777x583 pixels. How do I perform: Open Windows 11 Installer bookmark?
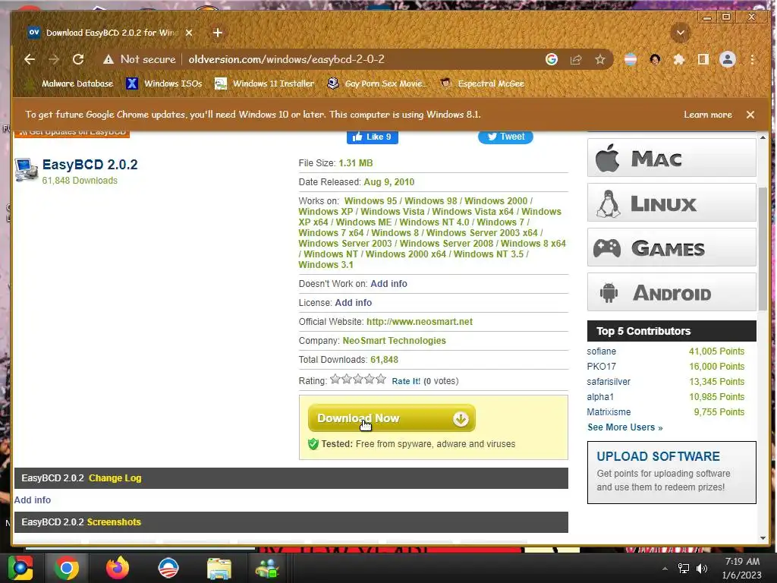click(265, 84)
